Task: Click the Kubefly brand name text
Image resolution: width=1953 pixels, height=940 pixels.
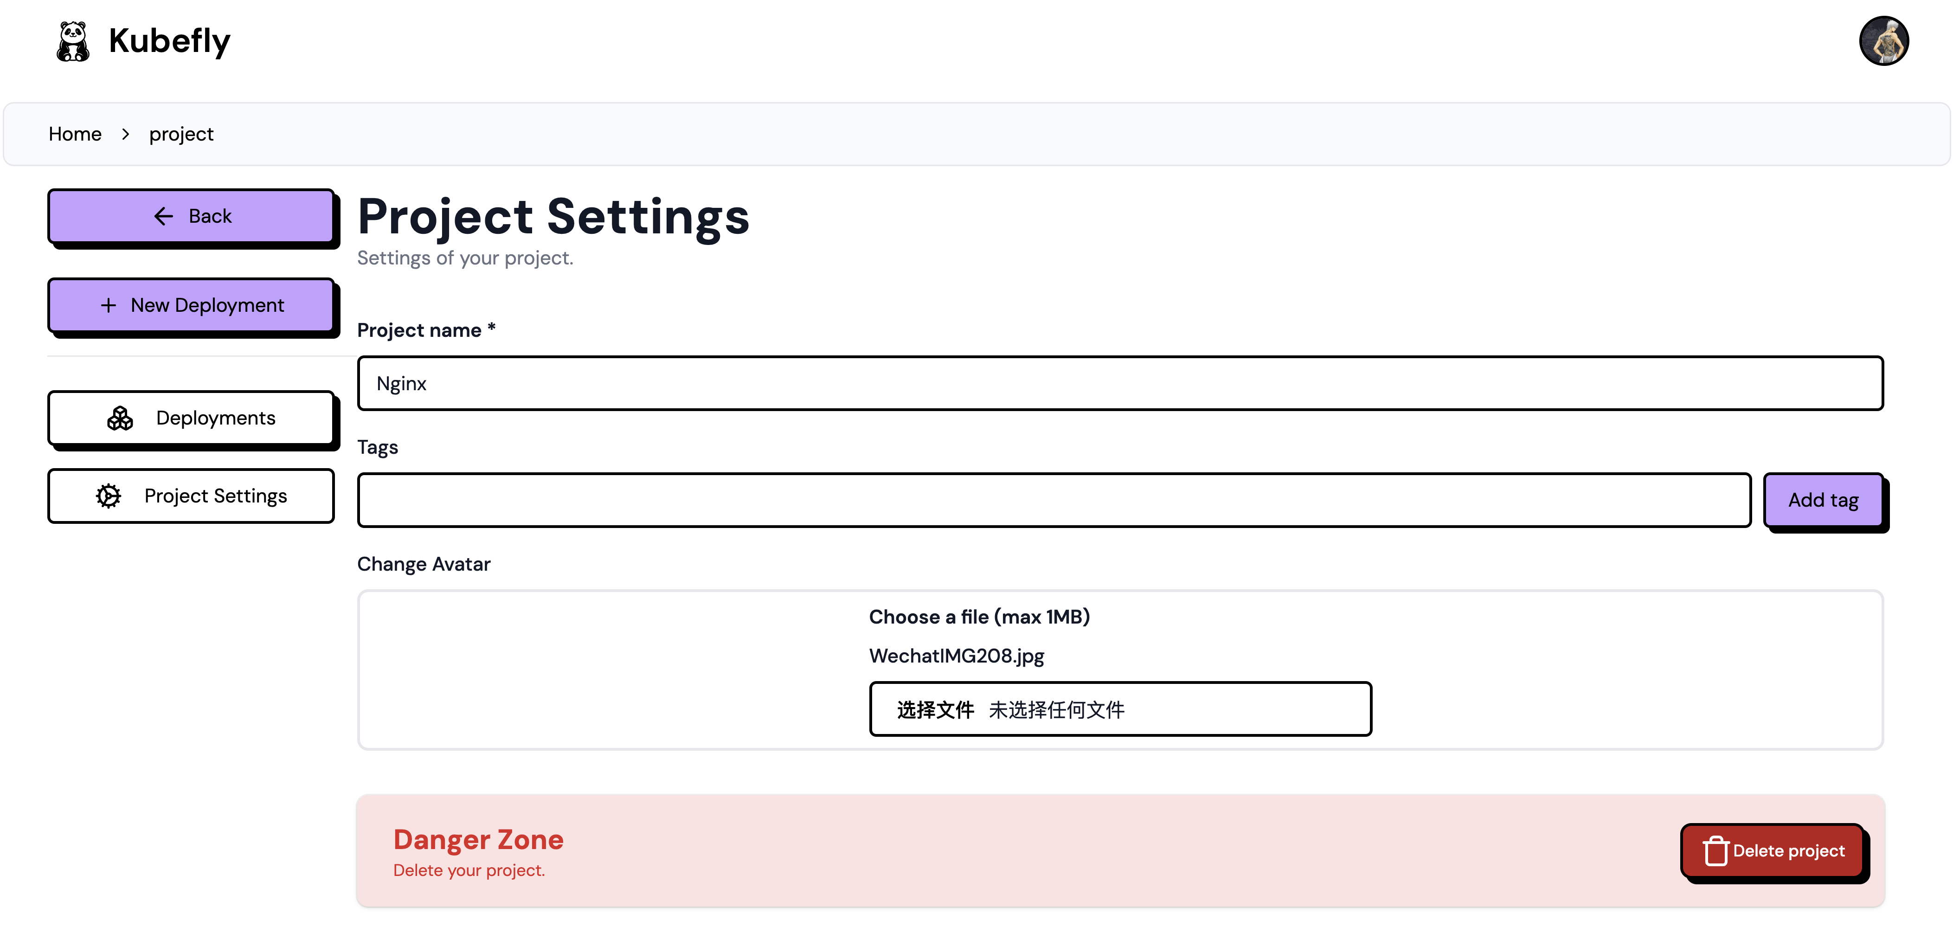Action: (x=169, y=41)
